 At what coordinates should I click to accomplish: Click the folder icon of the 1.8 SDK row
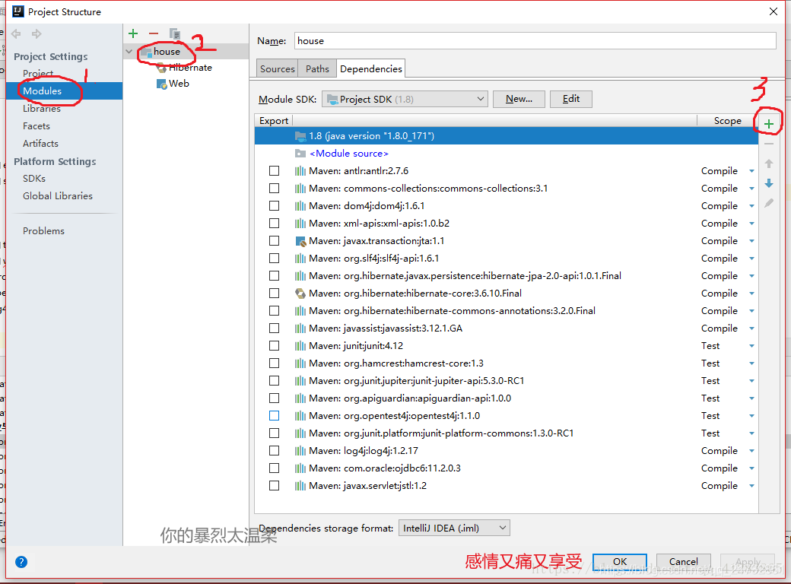pyautogui.click(x=300, y=135)
